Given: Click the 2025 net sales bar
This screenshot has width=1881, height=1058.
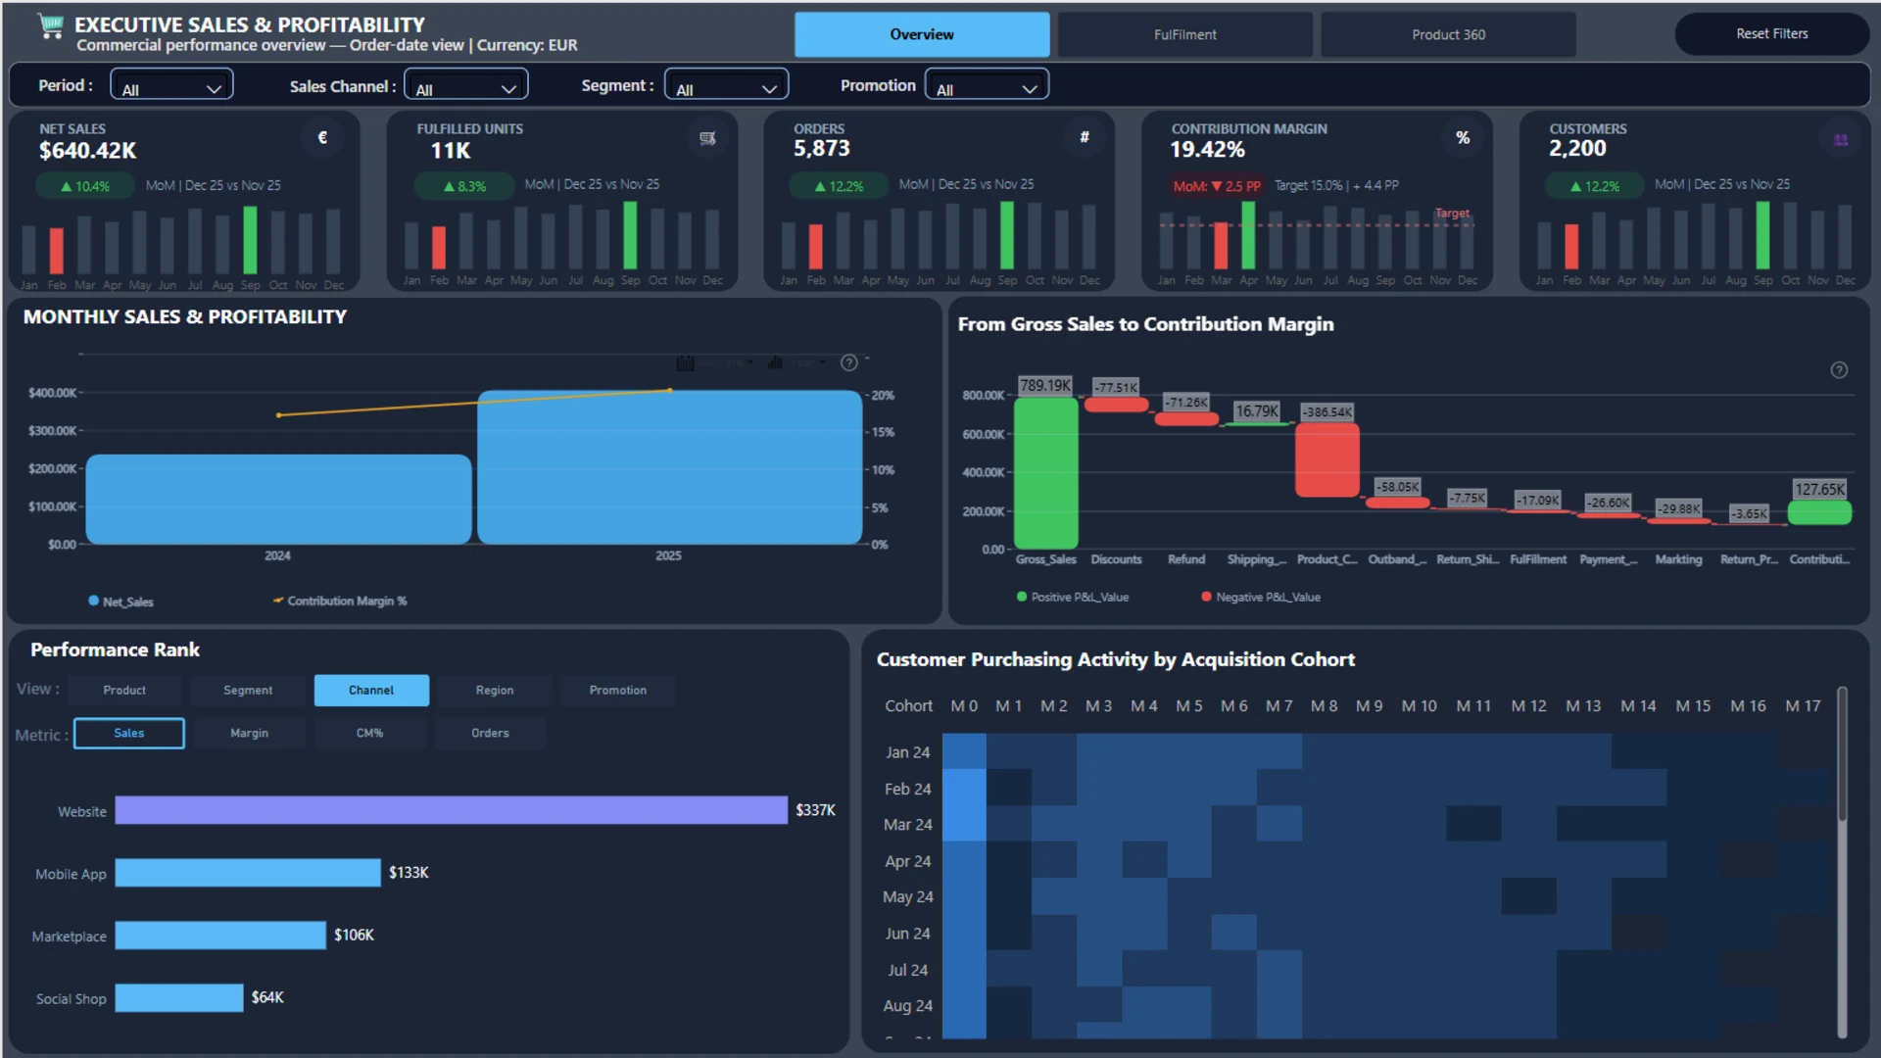Looking at the screenshot, I should coord(669,467).
